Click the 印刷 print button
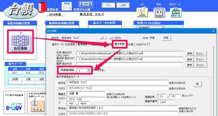 coord(166,38)
